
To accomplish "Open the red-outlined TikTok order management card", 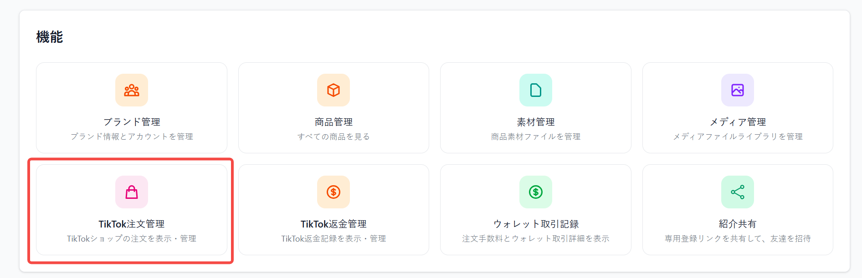I will pyautogui.click(x=131, y=210).
